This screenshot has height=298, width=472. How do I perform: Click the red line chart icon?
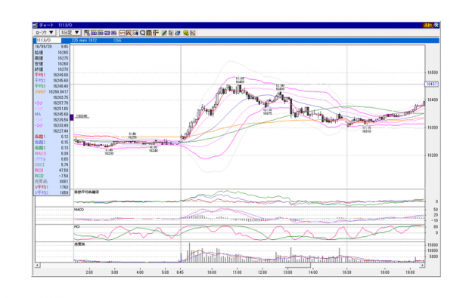[123, 32]
